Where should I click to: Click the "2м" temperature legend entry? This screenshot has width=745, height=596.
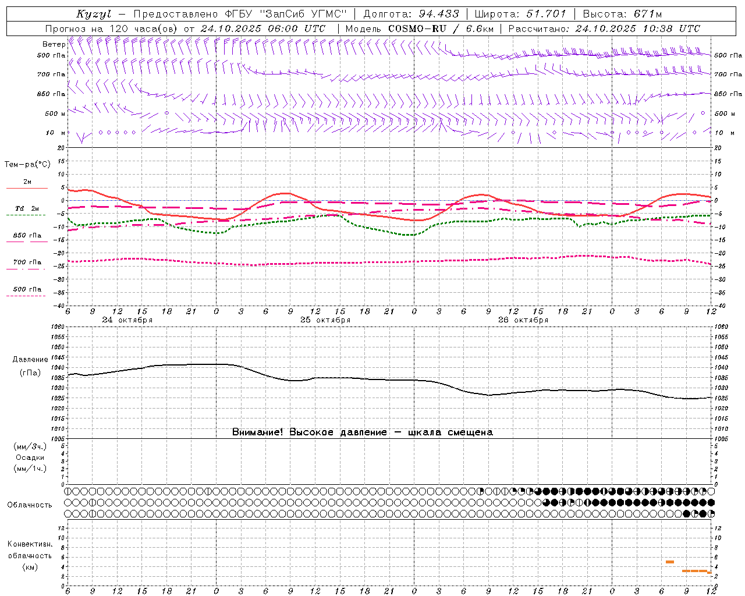click(x=27, y=182)
